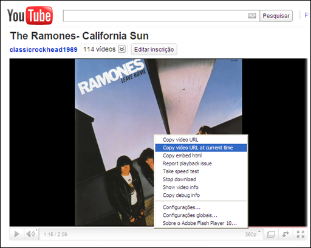Mute audio with the speaker icon
This screenshot has width=311, height=248.
(x=31, y=234)
